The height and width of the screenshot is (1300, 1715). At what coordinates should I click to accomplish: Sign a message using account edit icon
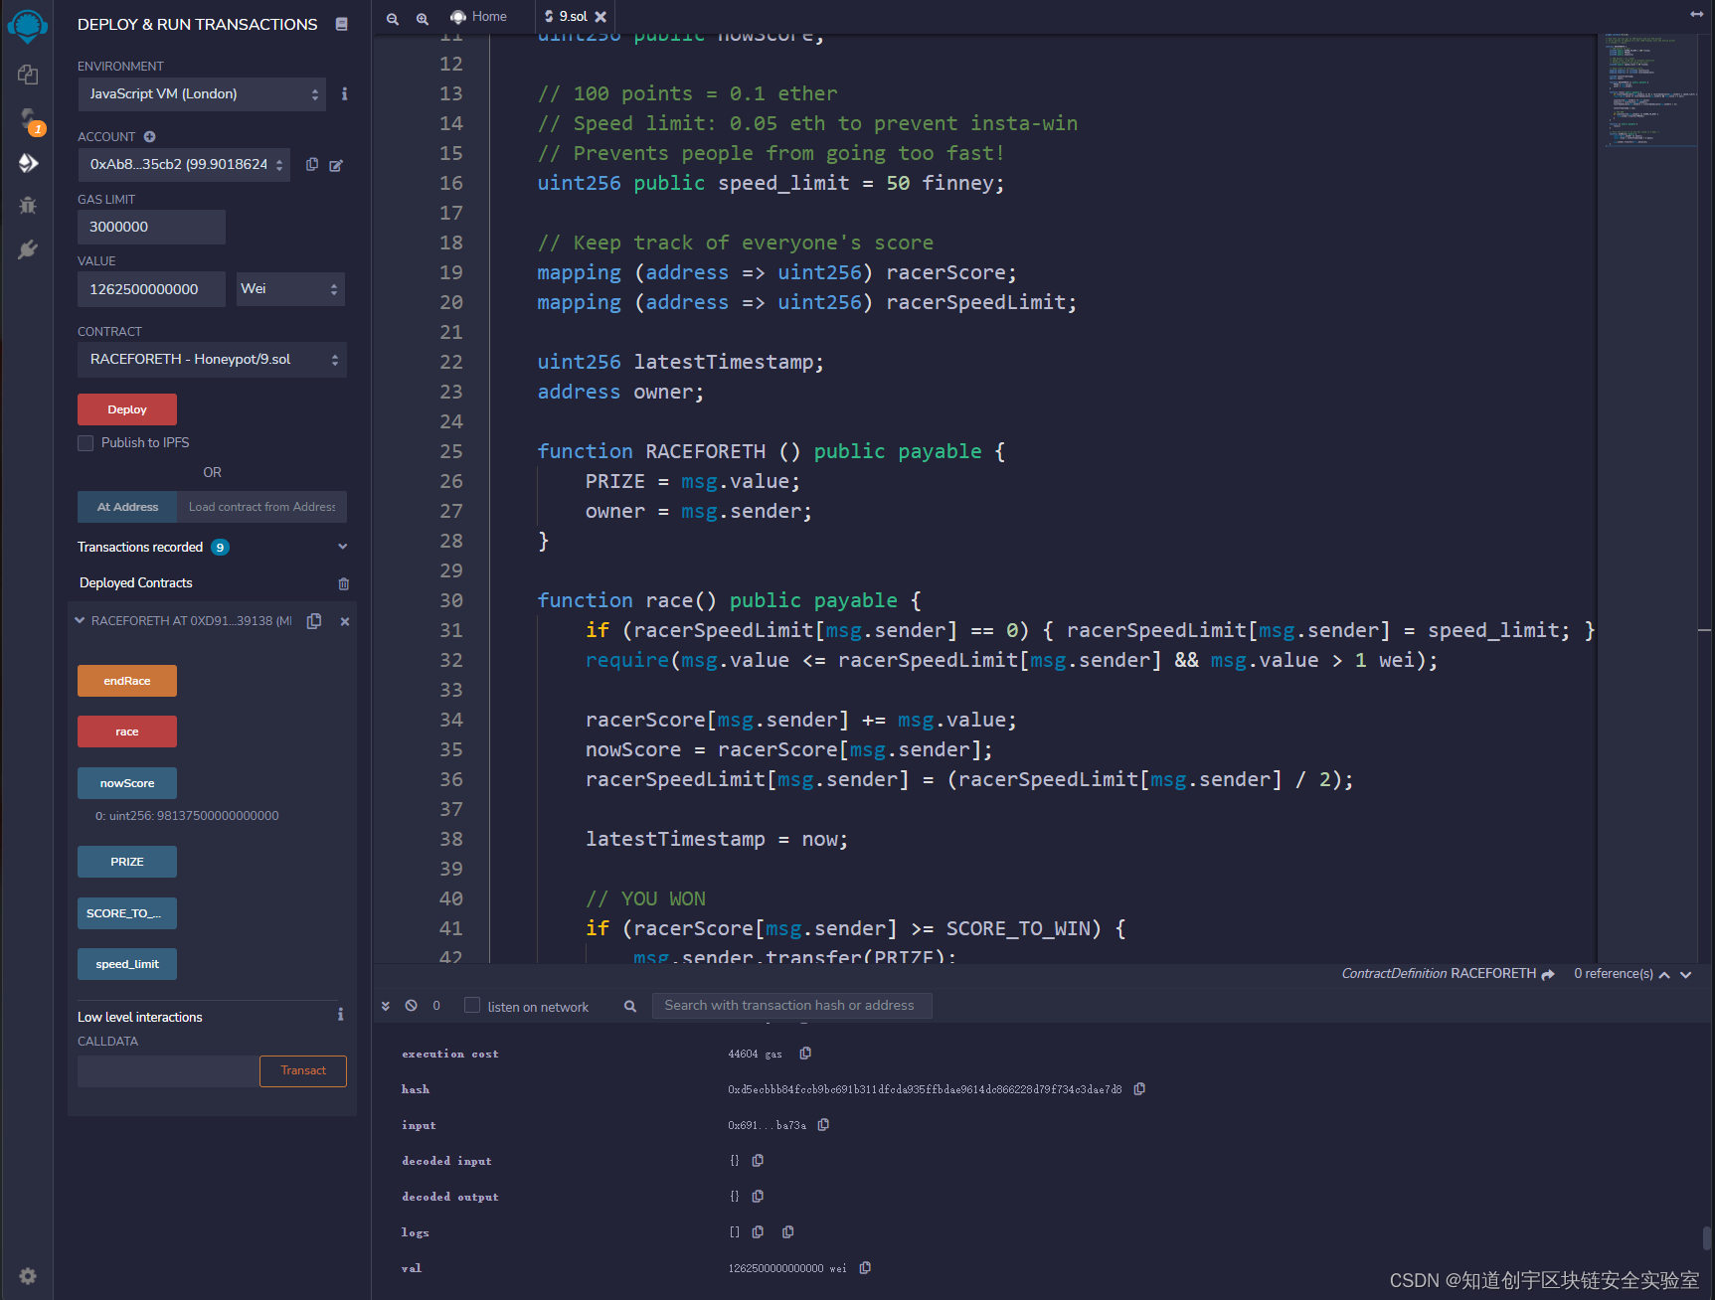coord(336,165)
